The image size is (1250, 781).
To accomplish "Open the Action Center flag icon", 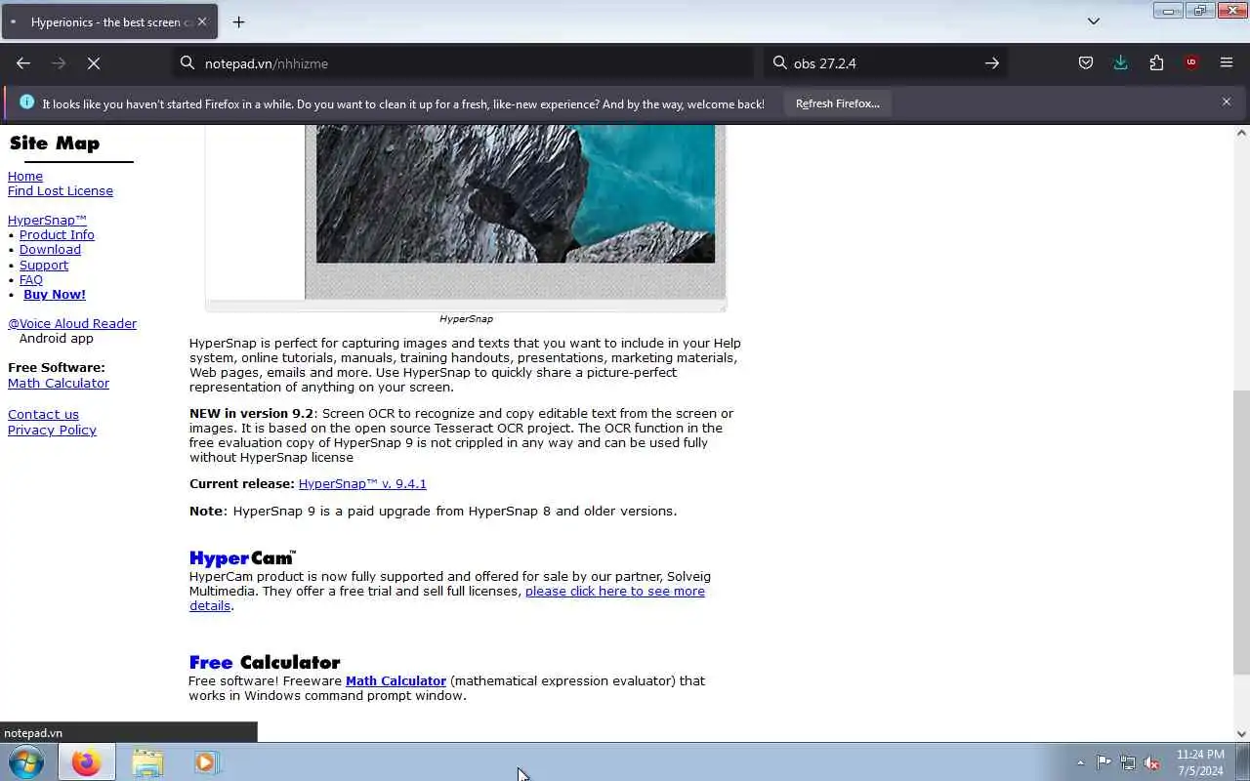I will point(1104,762).
